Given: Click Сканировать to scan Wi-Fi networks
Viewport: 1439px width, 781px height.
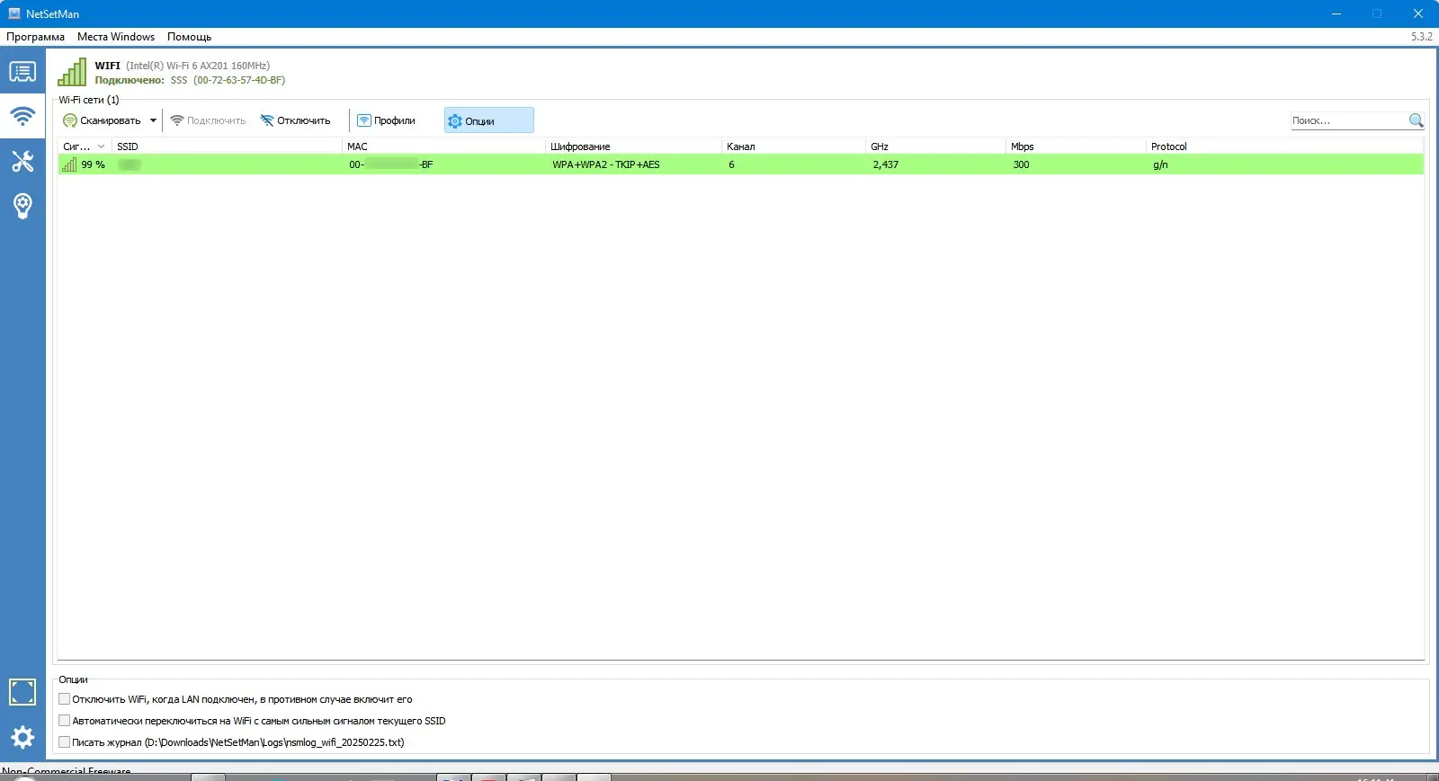Looking at the screenshot, I should point(102,120).
